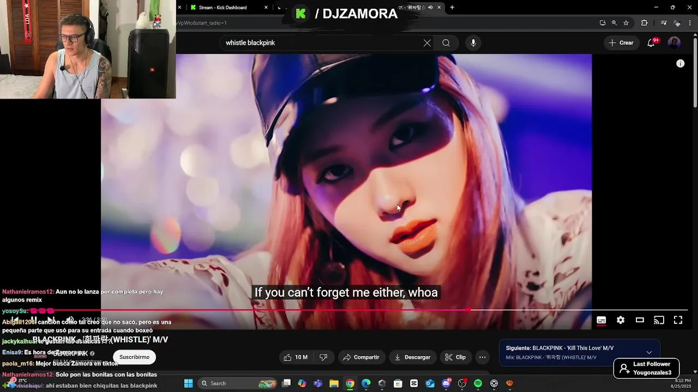Open Microsoft Teams from the taskbar
This screenshot has height=392, width=698.
pyautogui.click(x=318, y=383)
